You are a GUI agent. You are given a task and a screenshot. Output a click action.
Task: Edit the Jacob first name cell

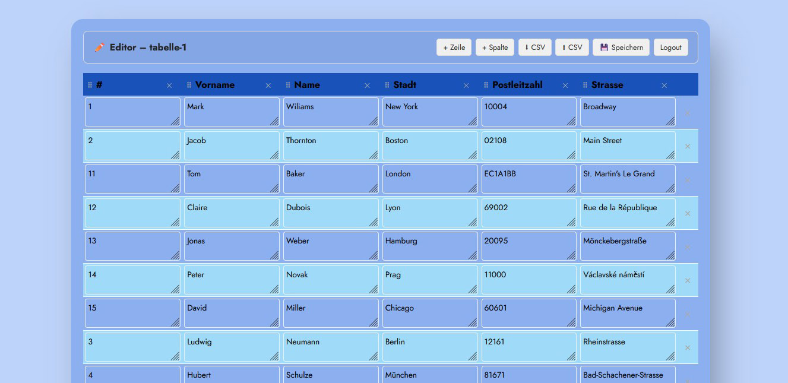tap(232, 145)
